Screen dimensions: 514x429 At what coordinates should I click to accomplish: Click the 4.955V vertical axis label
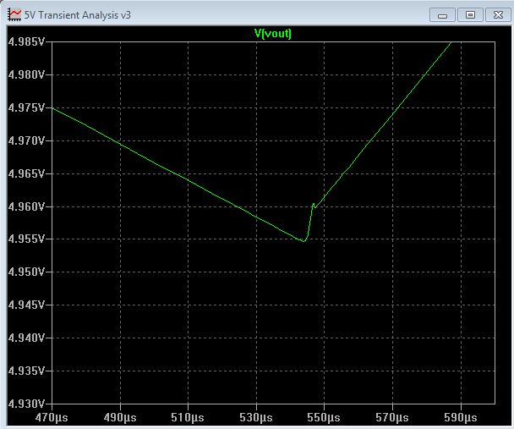click(x=26, y=239)
